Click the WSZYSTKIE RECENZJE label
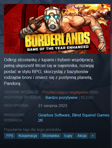 [x=23, y=97]
